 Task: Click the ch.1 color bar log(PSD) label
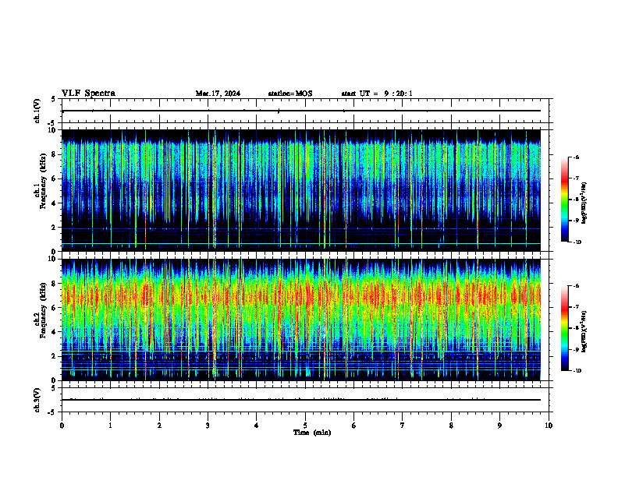point(584,203)
